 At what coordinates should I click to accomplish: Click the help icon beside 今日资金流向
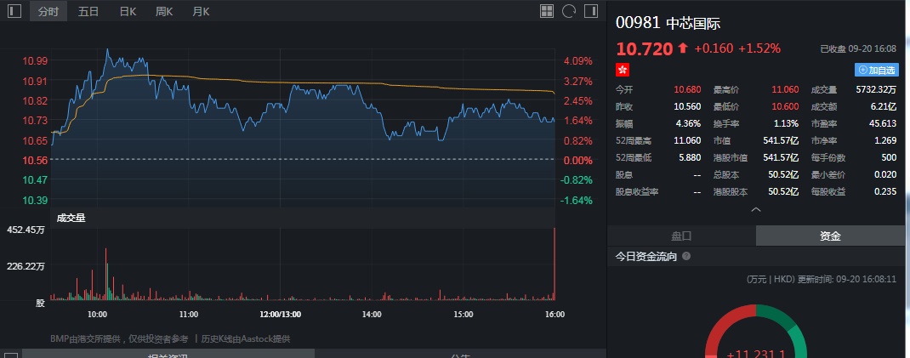point(686,256)
